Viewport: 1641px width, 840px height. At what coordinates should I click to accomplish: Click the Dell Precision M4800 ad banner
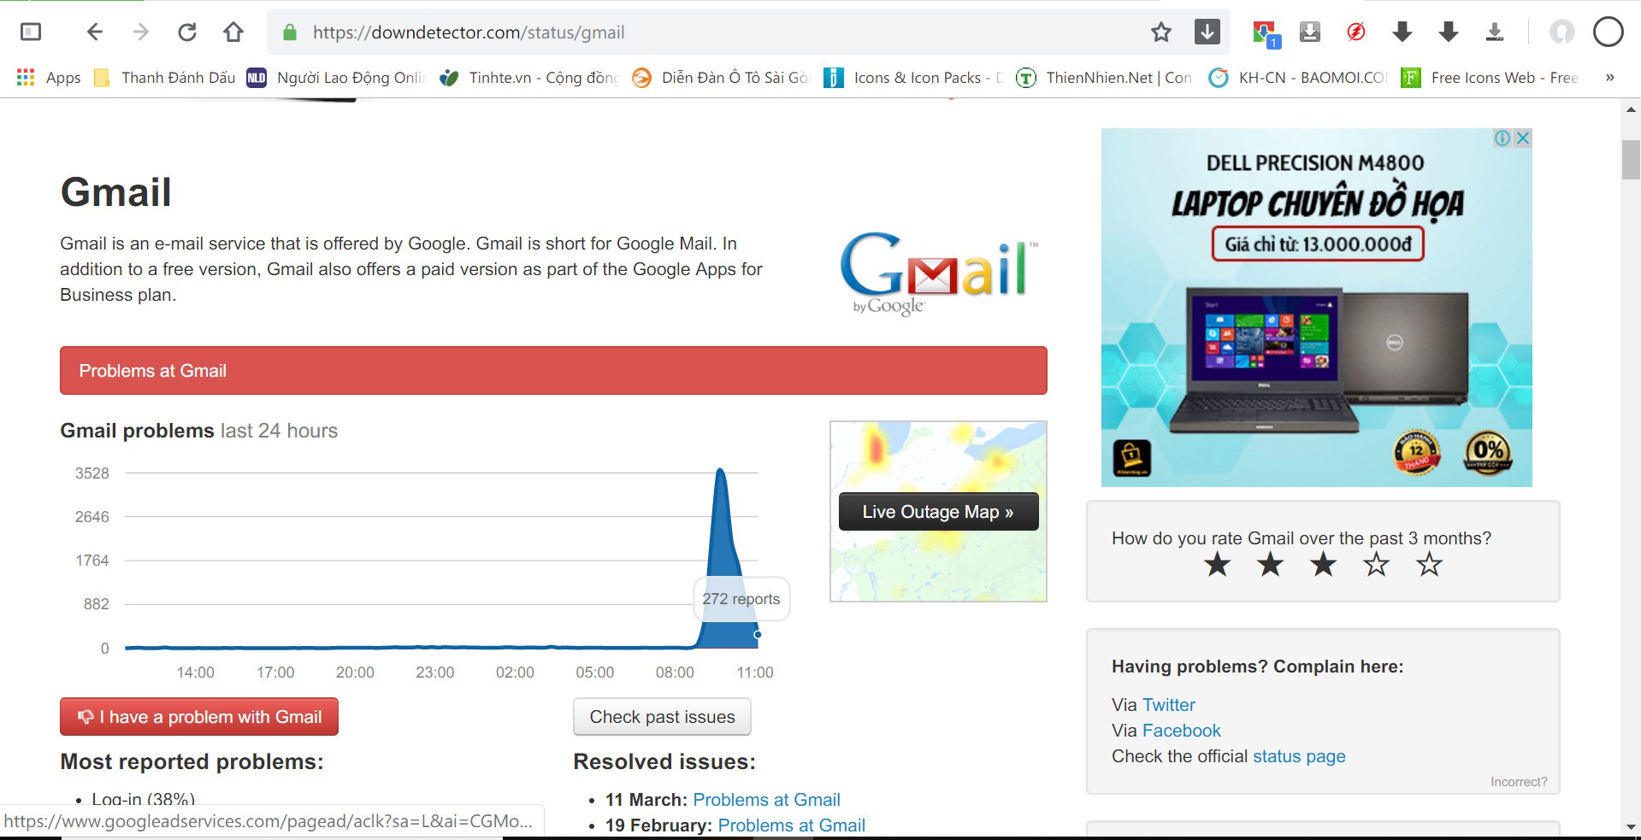coord(1316,308)
